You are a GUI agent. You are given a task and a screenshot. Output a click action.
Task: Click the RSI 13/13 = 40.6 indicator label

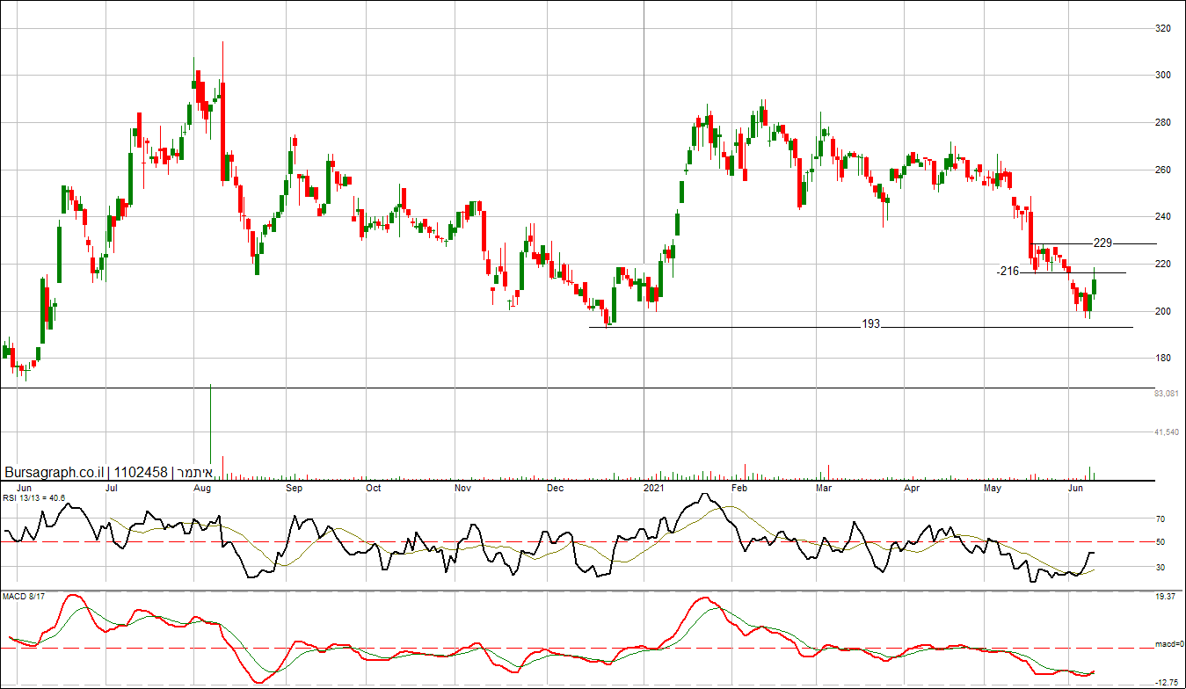coord(33,497)
